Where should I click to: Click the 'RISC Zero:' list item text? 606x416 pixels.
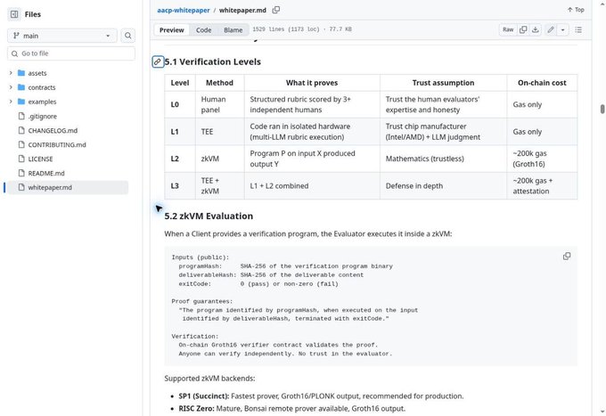point(196,409)
